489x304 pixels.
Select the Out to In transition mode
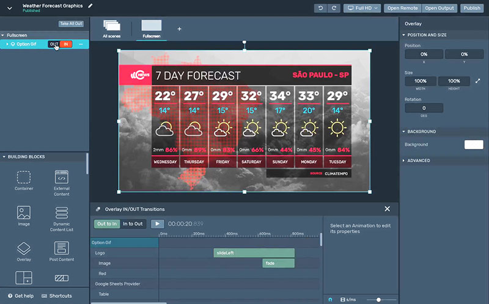pyautogui.click(x=107, y=224)
